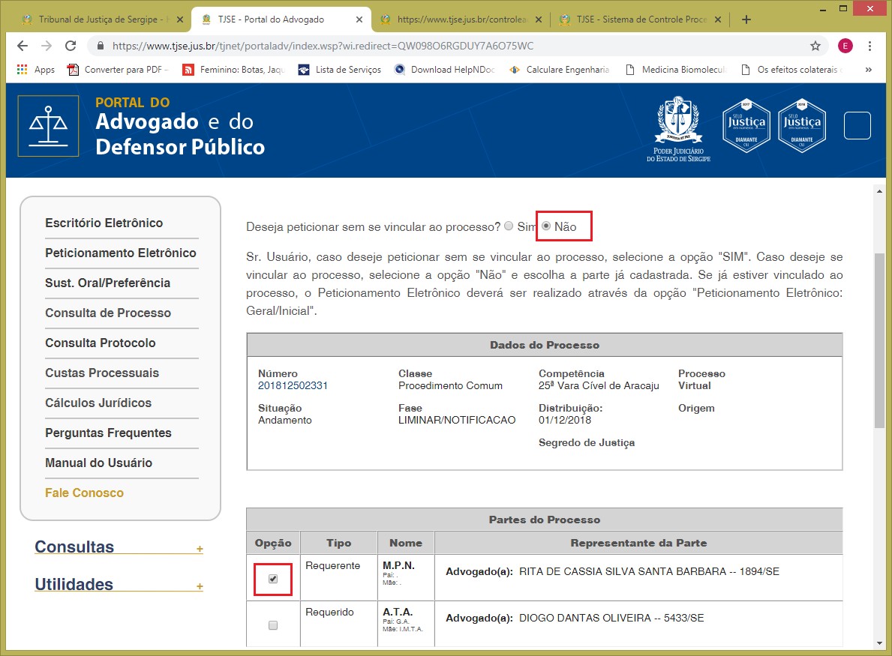Open the Apps bookmarks shortcut
The image size is (892, 656).
tap(35, 70)
